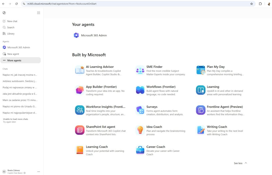Open SharePoint list agent title
This screenshot has height=175, width=272.
pyautogui.click(x=100, y=127)
